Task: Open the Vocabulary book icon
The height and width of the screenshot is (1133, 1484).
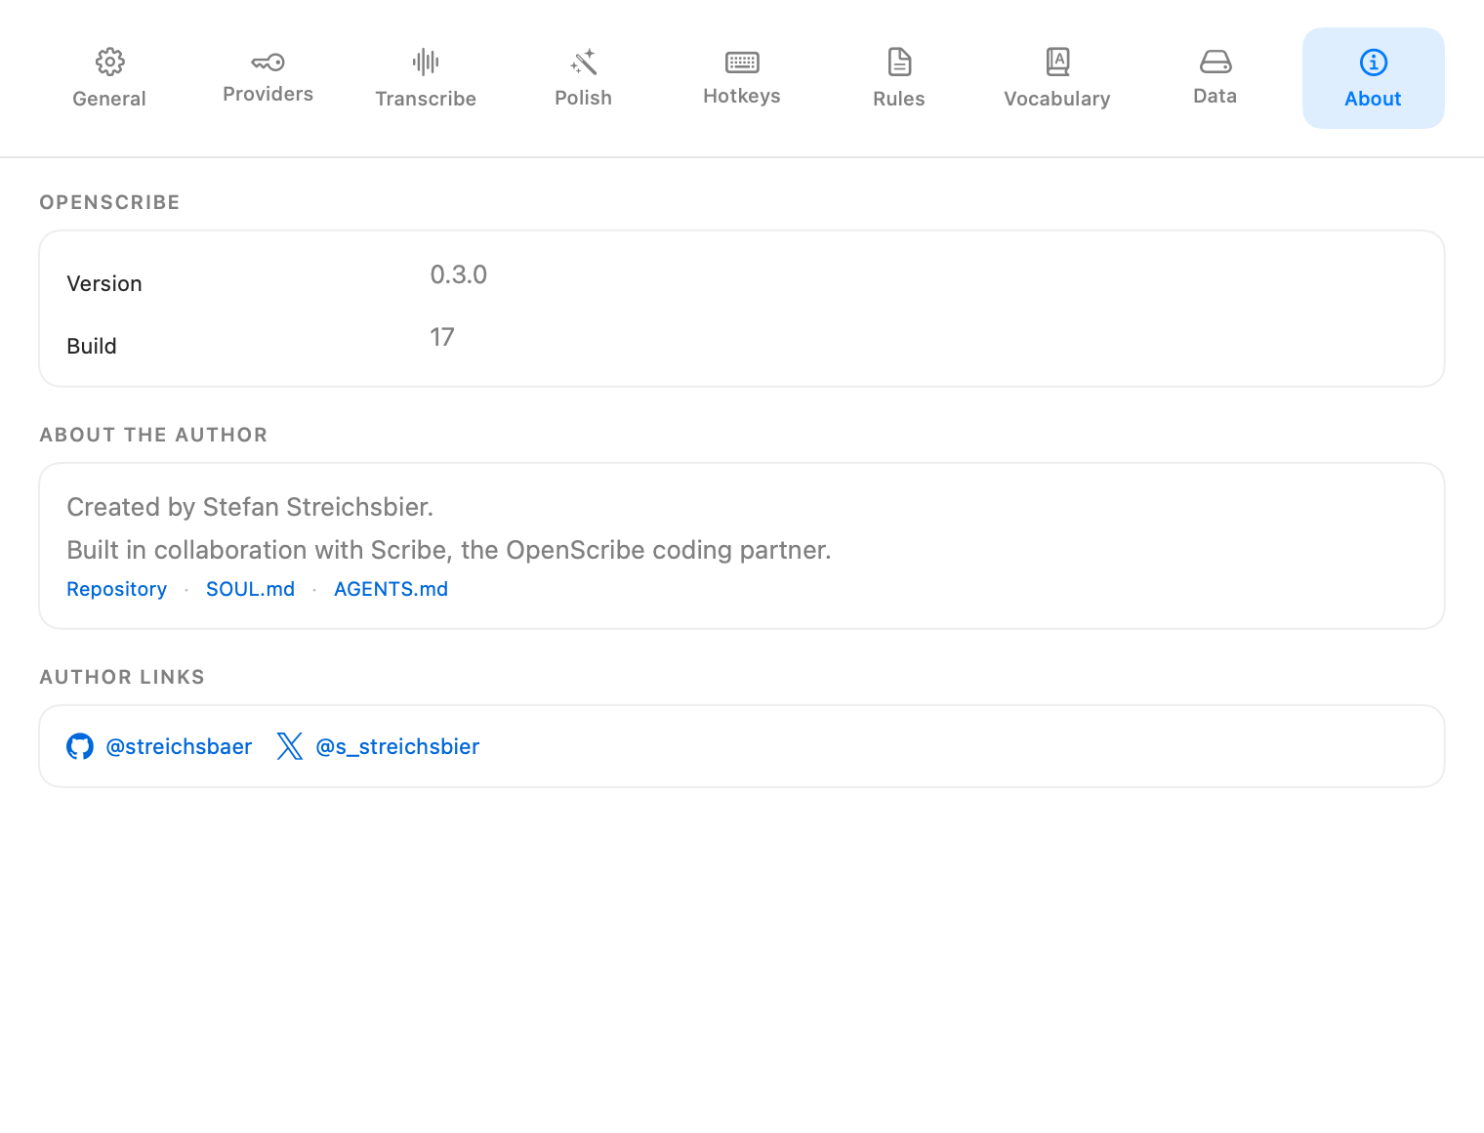Action: tap(1057, 62)
